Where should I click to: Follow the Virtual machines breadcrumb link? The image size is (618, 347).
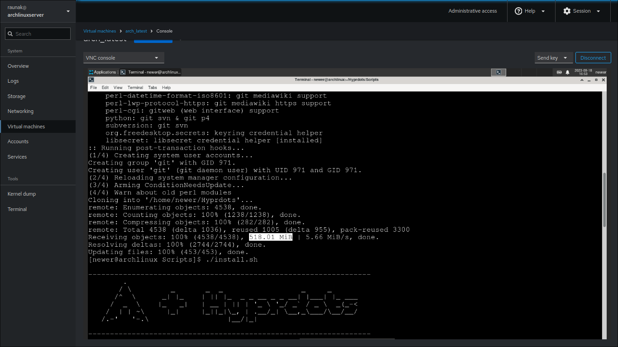[x=100, y=31]
